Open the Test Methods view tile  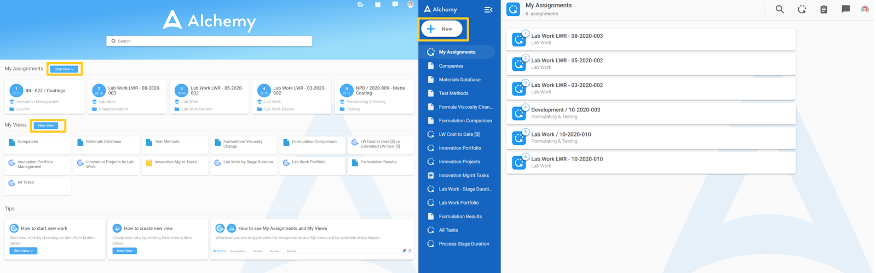coord(175,145)
